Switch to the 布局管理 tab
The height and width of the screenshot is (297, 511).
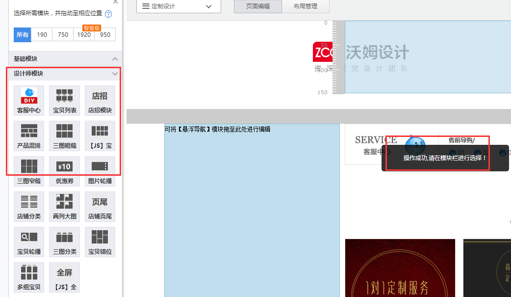pos(305,6)
